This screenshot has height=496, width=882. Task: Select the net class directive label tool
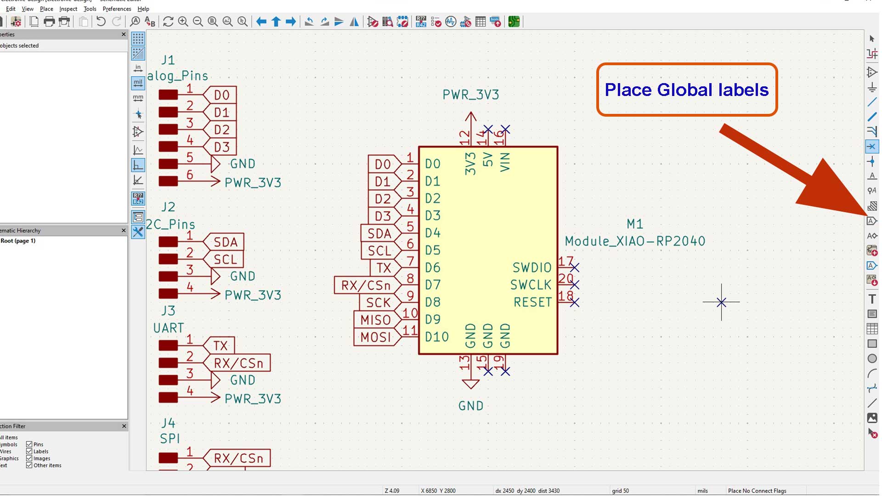click(872, 191)
